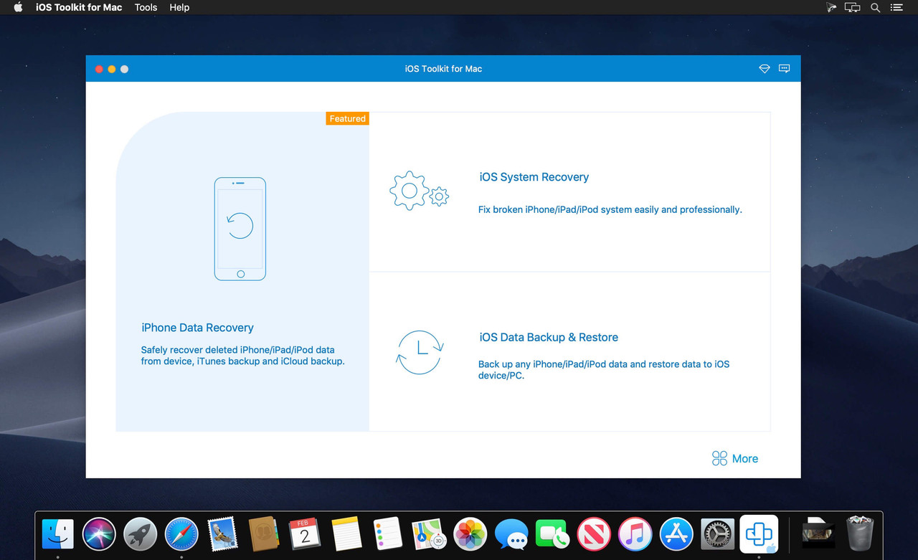Image resolution: width=918 pixels, height=560 pixels.
Task: Select the iOS Data Backup & Restore heading
Action: point(549,337)
